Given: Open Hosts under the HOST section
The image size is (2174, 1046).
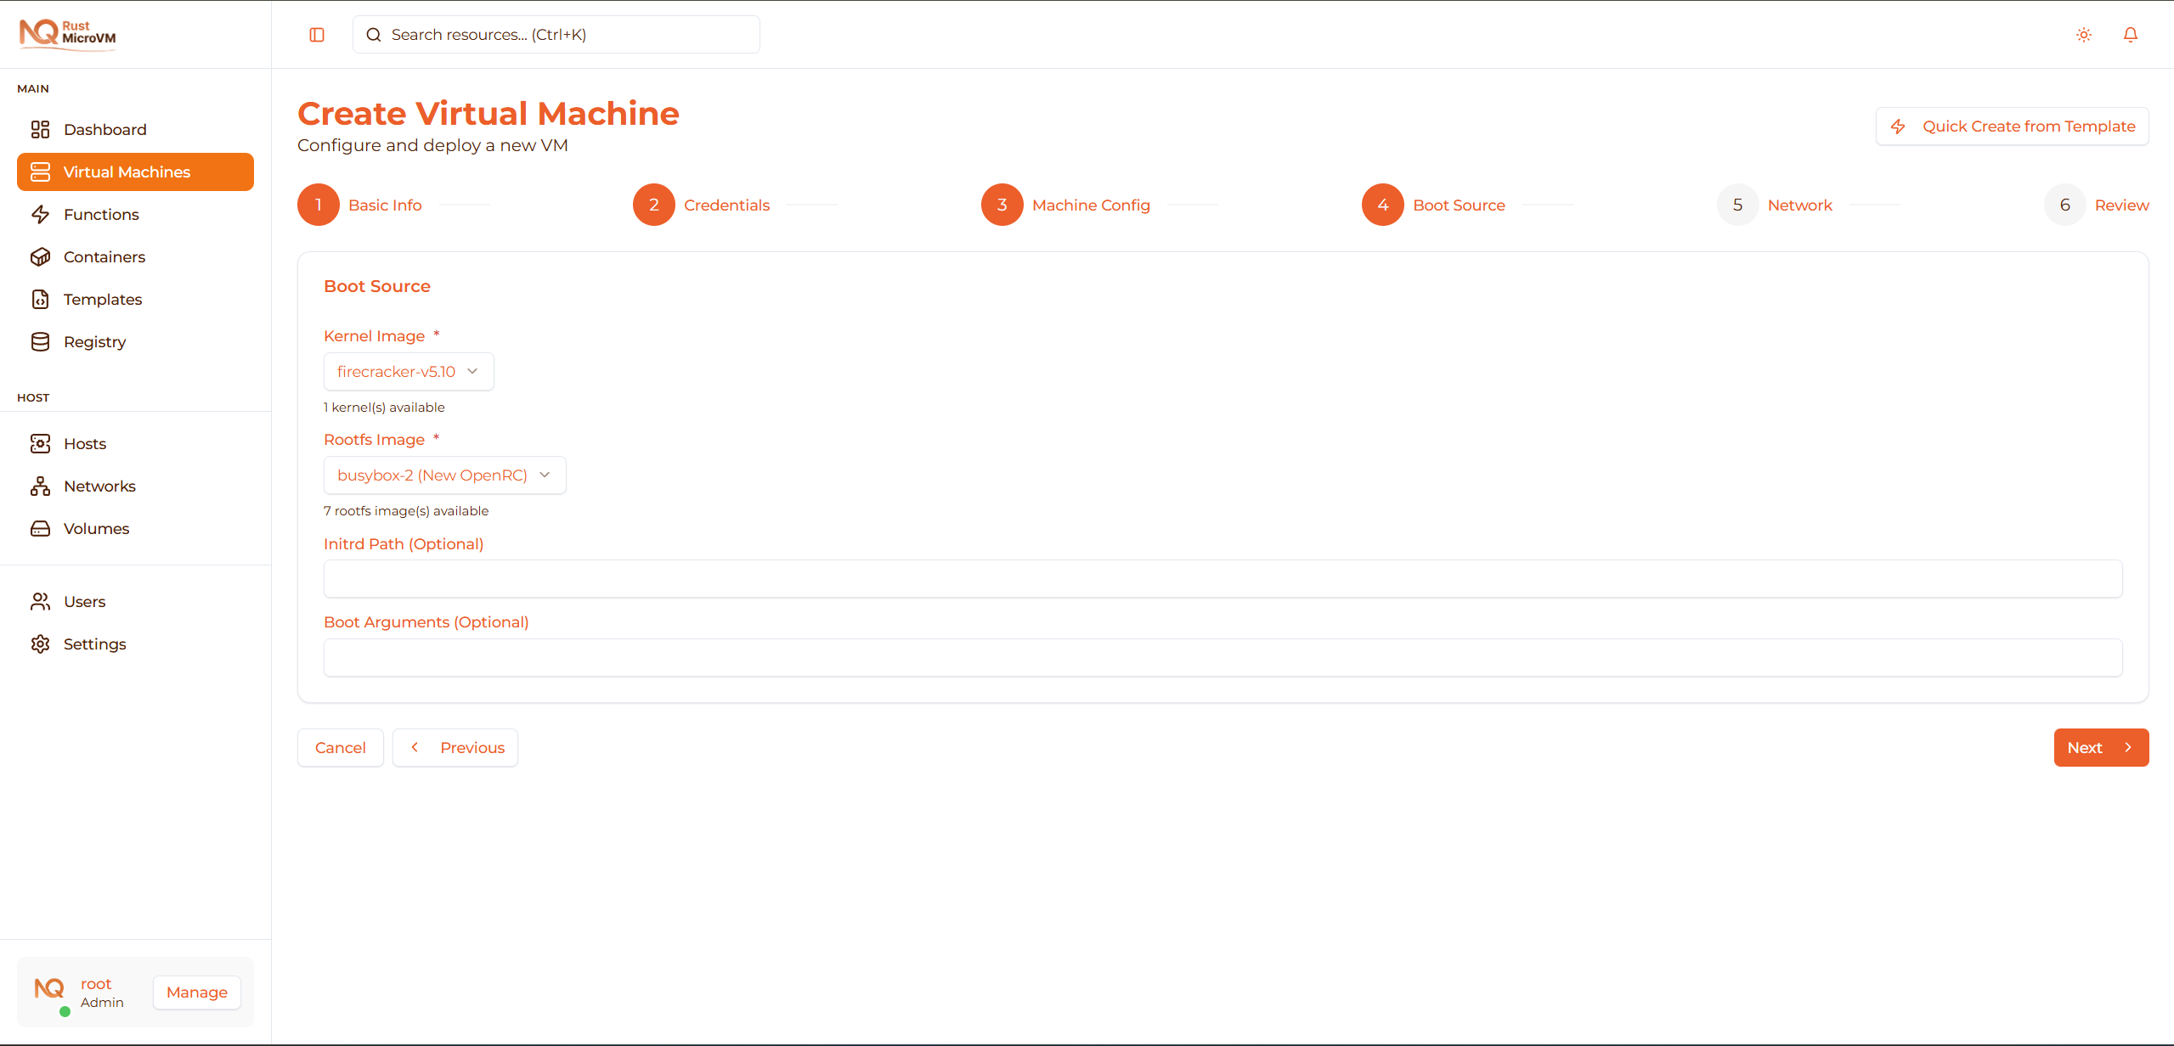Looking at the screenshot, I should (x=85, y=443).
